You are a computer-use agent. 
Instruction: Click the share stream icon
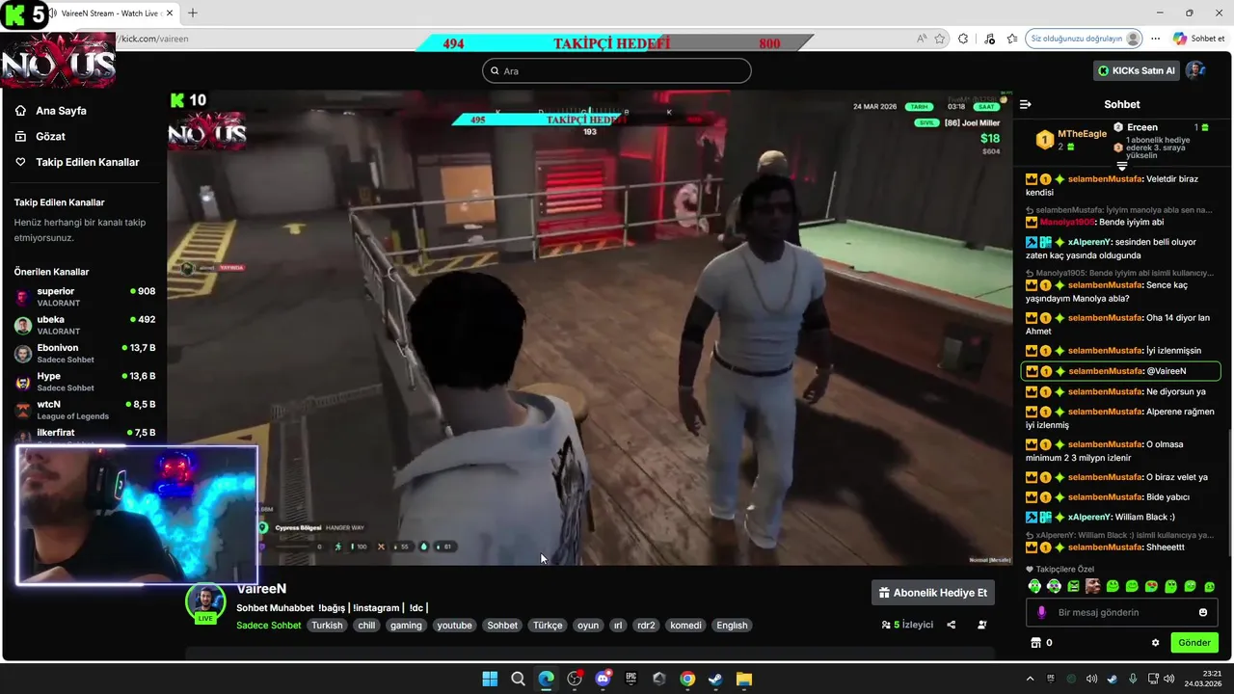click(952, 625)
